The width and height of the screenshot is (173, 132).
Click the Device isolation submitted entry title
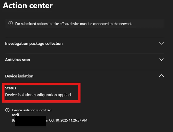(x=31, y=110)
